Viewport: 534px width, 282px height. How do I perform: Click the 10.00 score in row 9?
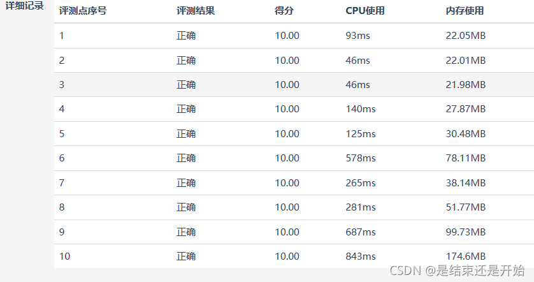point(287,232)
